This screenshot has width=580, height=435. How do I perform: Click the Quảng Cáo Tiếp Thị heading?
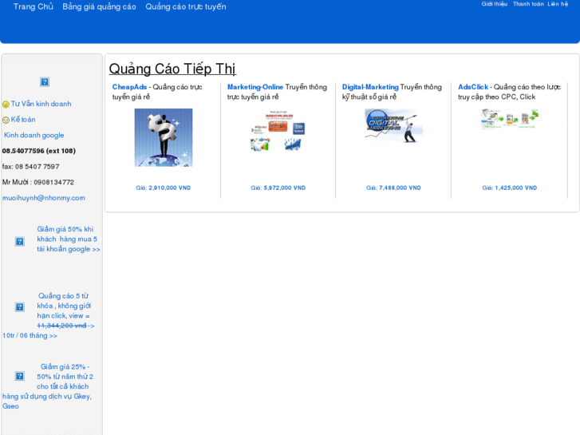(x=172, y=69)
